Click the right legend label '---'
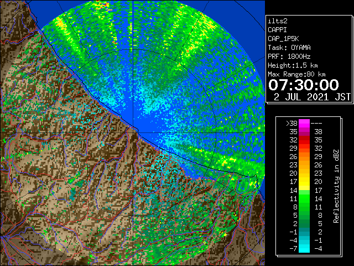 316,124
